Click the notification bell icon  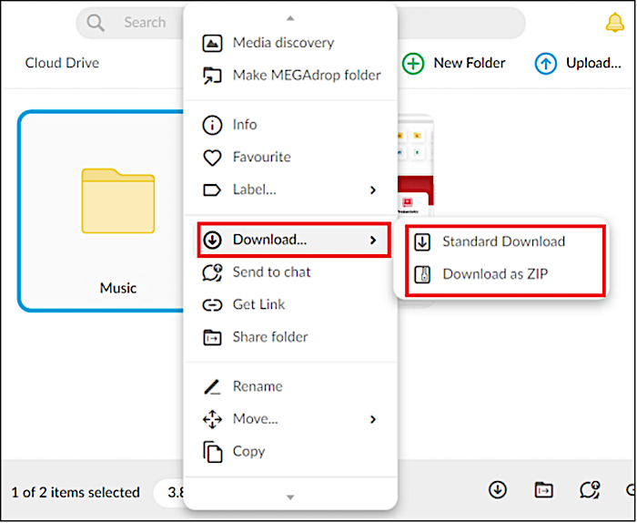614,23
